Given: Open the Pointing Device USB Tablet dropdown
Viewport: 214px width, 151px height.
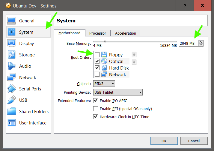Looking at the screenshot, I should [x=118, y=92].
